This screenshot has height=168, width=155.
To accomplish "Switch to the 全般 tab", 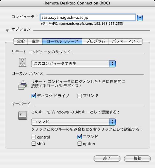I will (21, 41).
